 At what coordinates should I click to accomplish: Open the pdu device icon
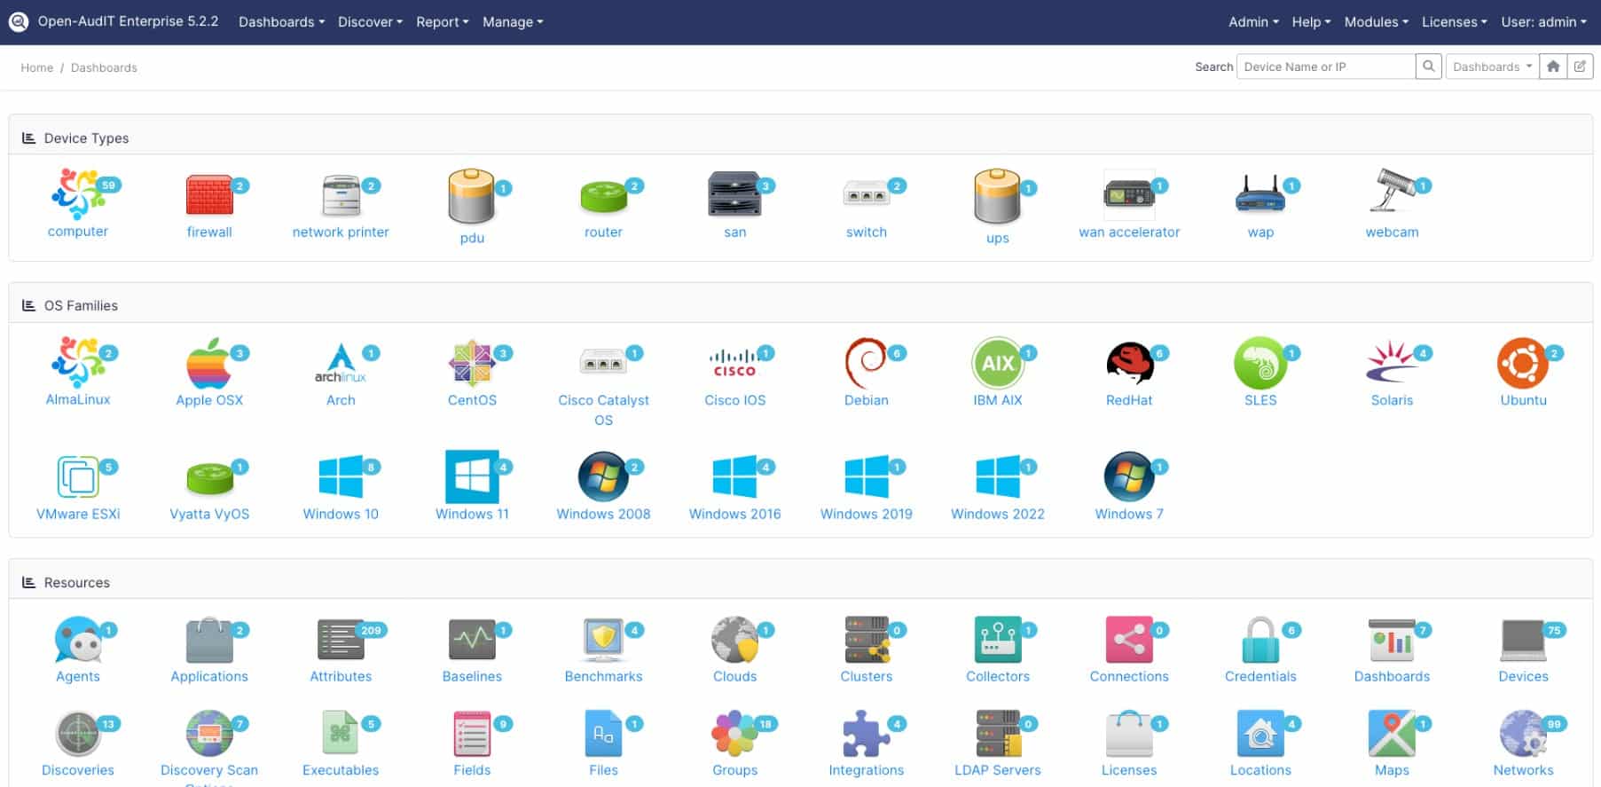[x=472, y=196]
